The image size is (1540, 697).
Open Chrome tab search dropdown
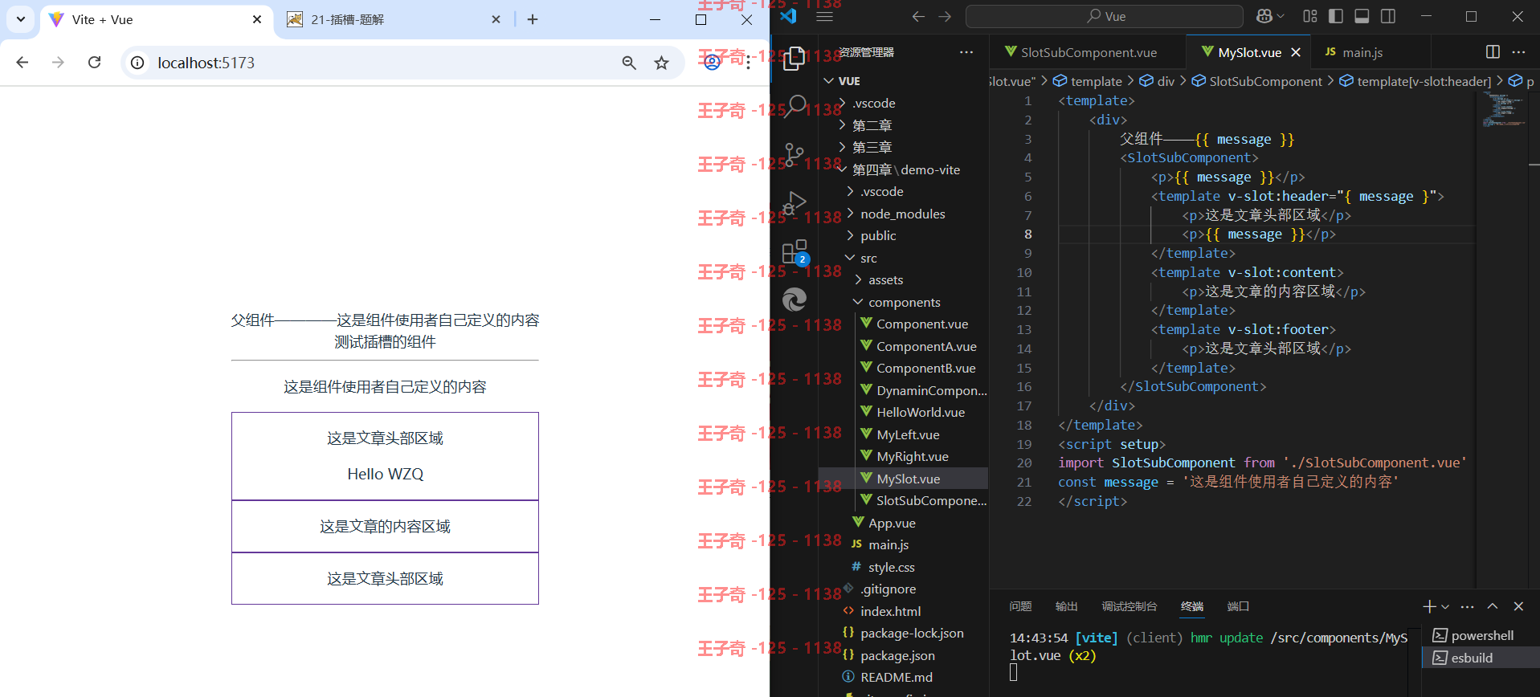[21, 19]
